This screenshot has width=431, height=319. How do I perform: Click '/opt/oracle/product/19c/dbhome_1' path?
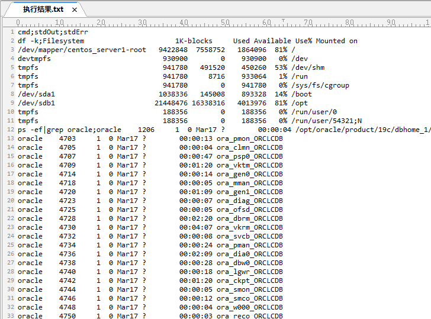[x=362, y=130]
